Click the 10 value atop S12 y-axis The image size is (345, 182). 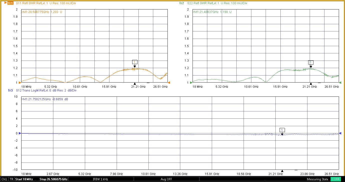[16, 97]
